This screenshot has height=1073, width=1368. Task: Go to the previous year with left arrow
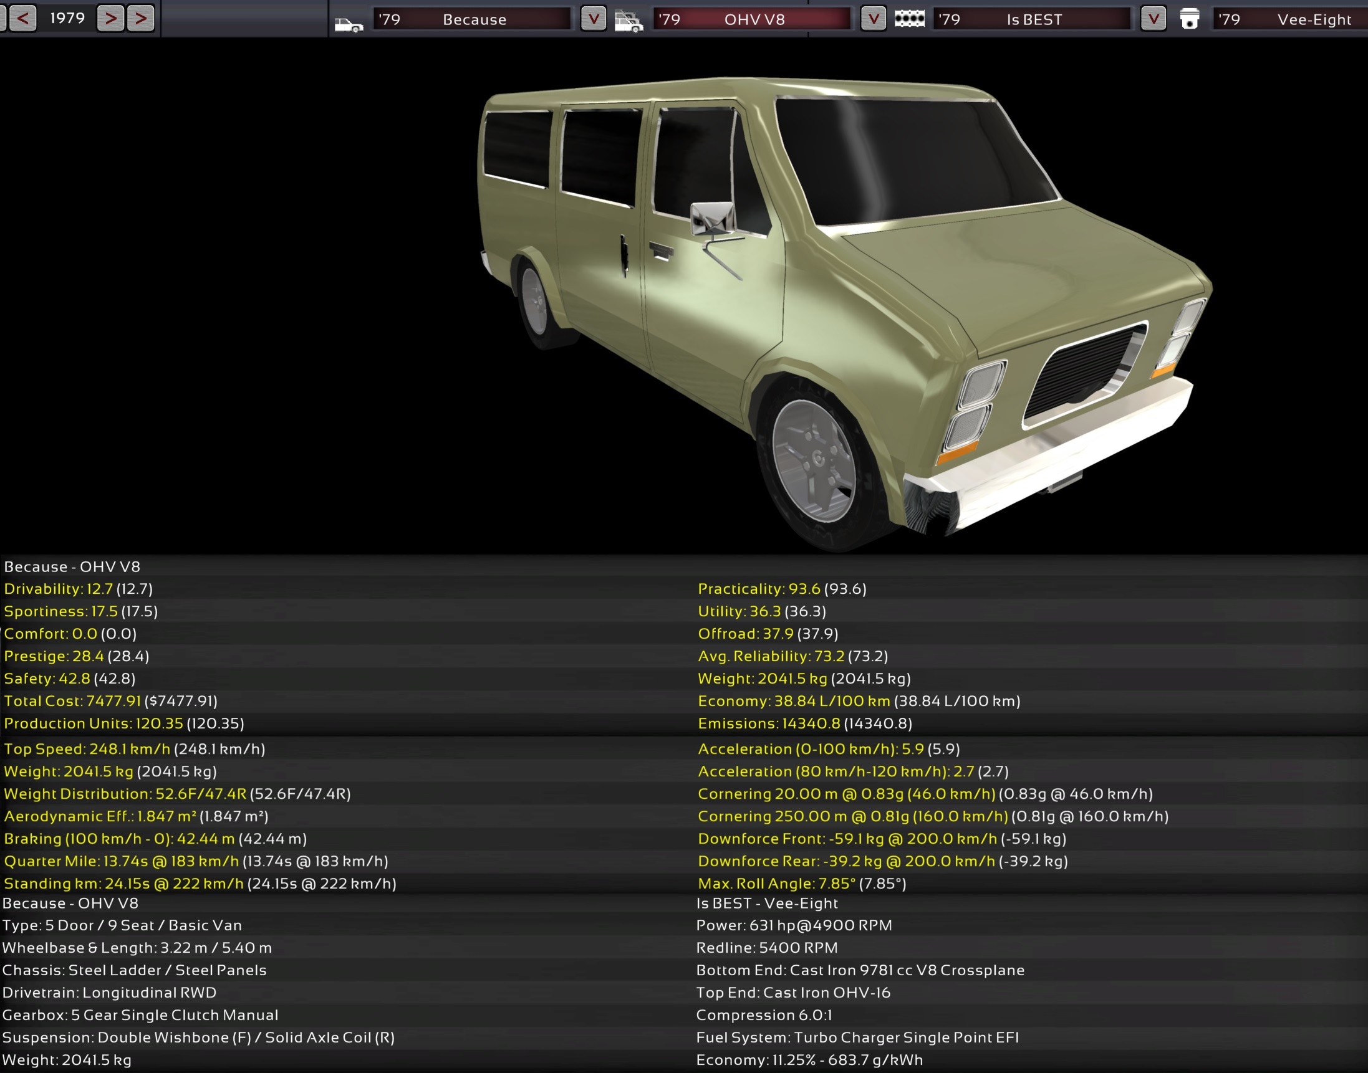pos(22,17)
